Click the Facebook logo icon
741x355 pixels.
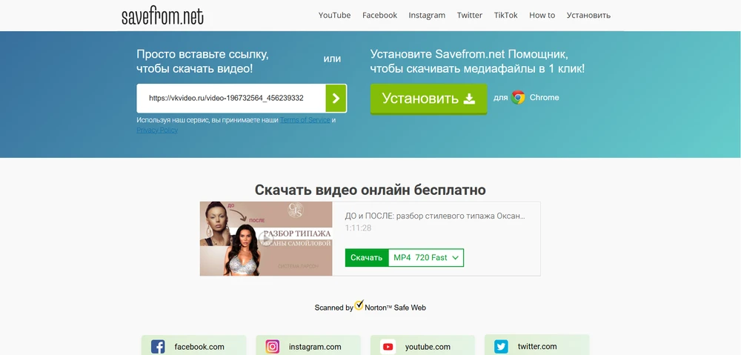click(x=158, y=346)
